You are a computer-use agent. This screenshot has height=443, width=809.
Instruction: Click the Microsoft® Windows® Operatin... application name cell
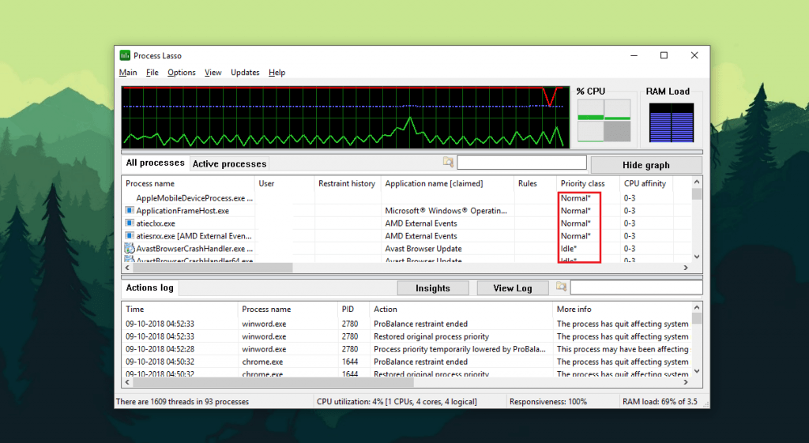click(446, 210)
